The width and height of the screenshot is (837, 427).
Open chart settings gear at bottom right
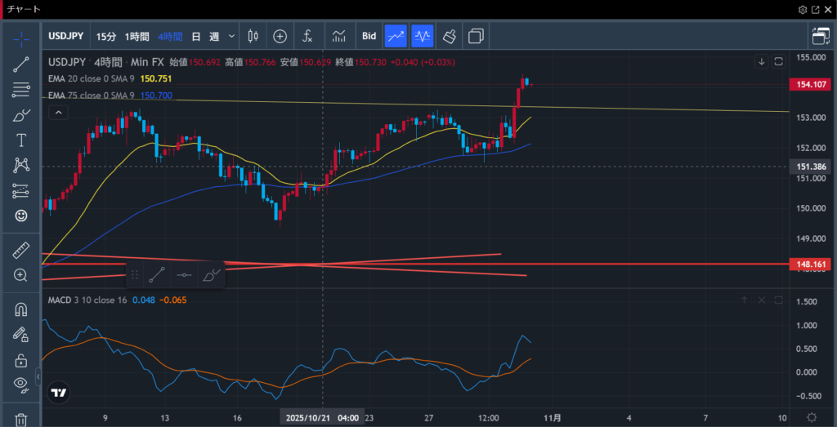coord(812,417)
